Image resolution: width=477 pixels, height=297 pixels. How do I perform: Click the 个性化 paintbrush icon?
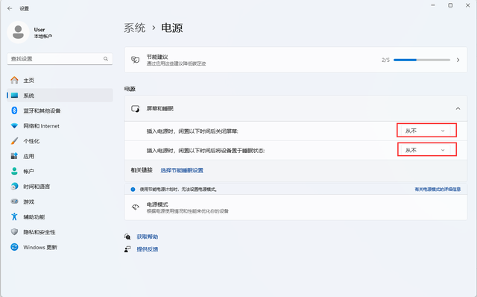[x=14, y=141]
